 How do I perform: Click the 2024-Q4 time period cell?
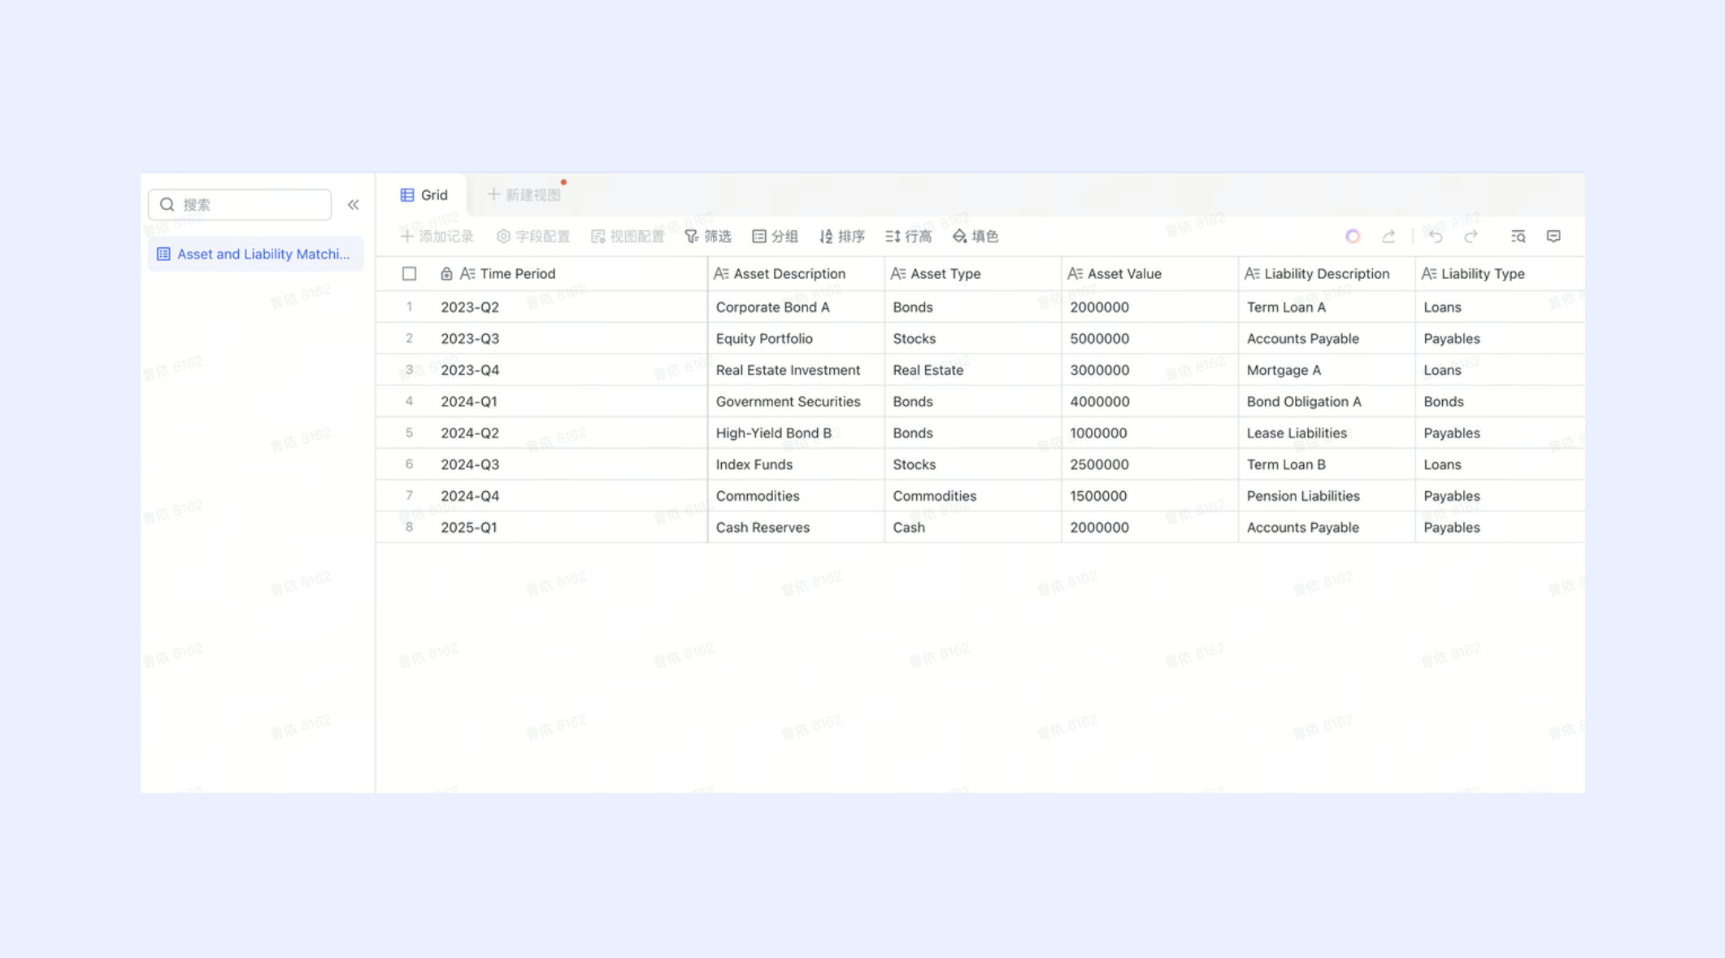(569, 496)
